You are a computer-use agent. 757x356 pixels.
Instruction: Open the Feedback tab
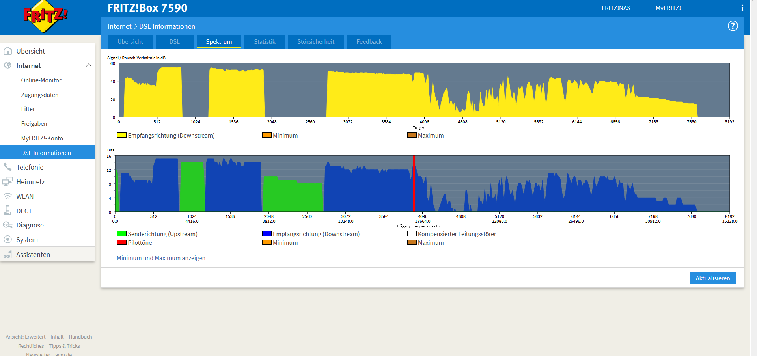click(369, 42)
